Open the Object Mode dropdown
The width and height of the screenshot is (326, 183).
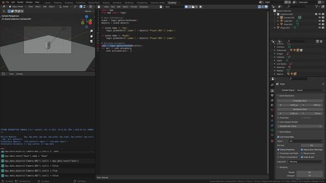tap(17, 7)
